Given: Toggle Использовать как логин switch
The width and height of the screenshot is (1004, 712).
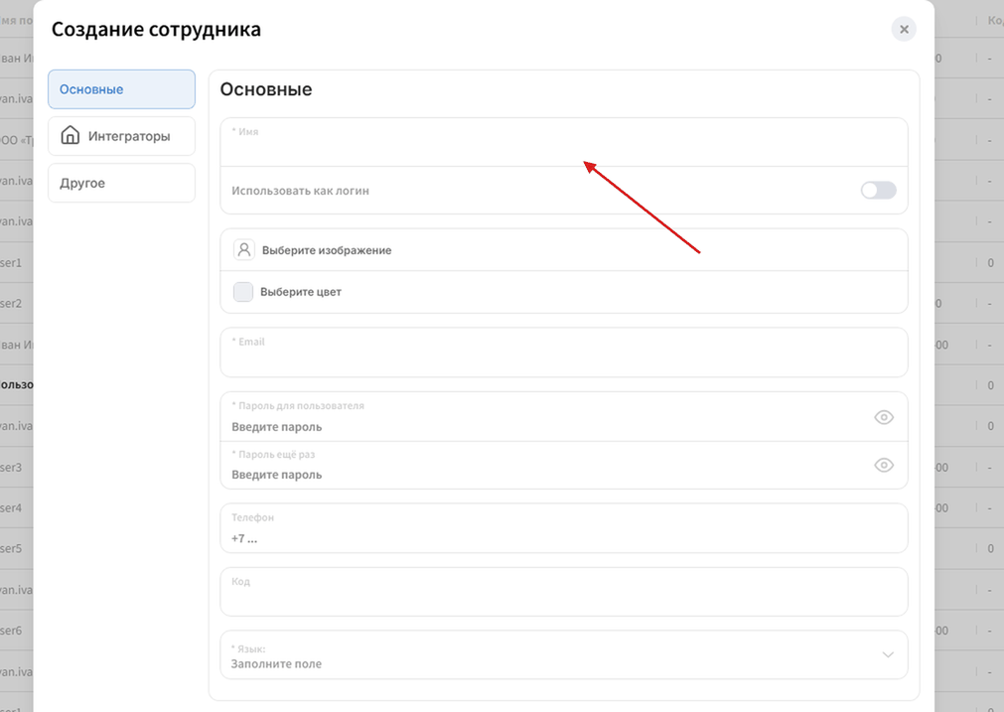Looking at the screenshot, I should click(878, 191).
